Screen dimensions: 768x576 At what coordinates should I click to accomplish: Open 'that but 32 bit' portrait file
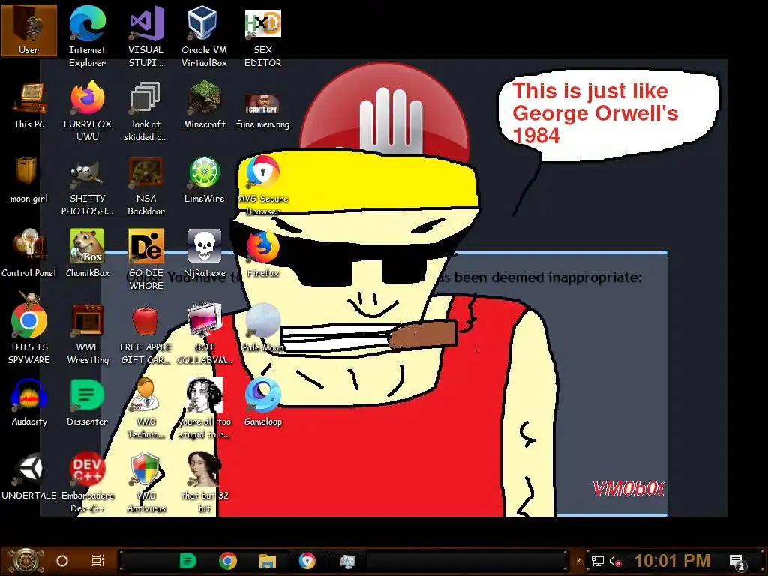tap(204, 483)
